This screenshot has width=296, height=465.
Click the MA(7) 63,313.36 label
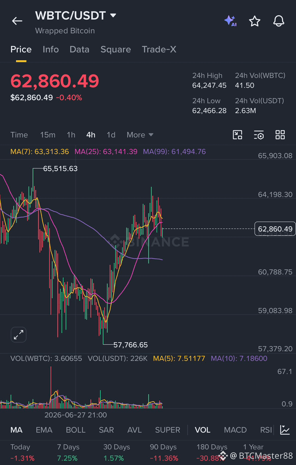coord(40,152)
